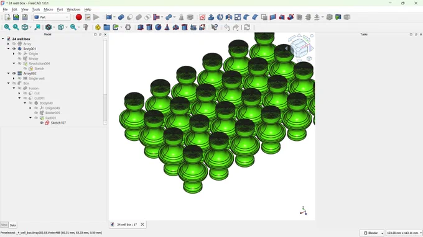This screenshot has height=237, width=423.
Task: Select the Box item in the tree
Action: pos(26,83)
